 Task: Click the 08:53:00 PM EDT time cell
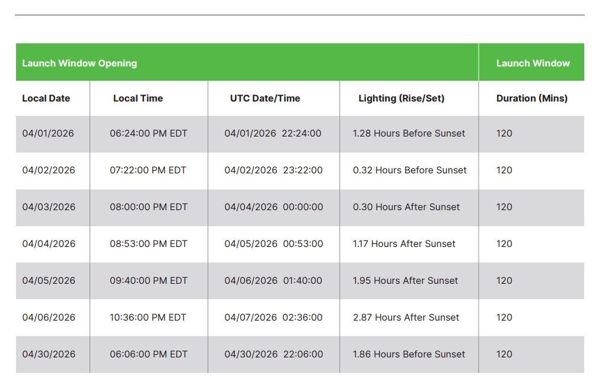pos(148,244)
